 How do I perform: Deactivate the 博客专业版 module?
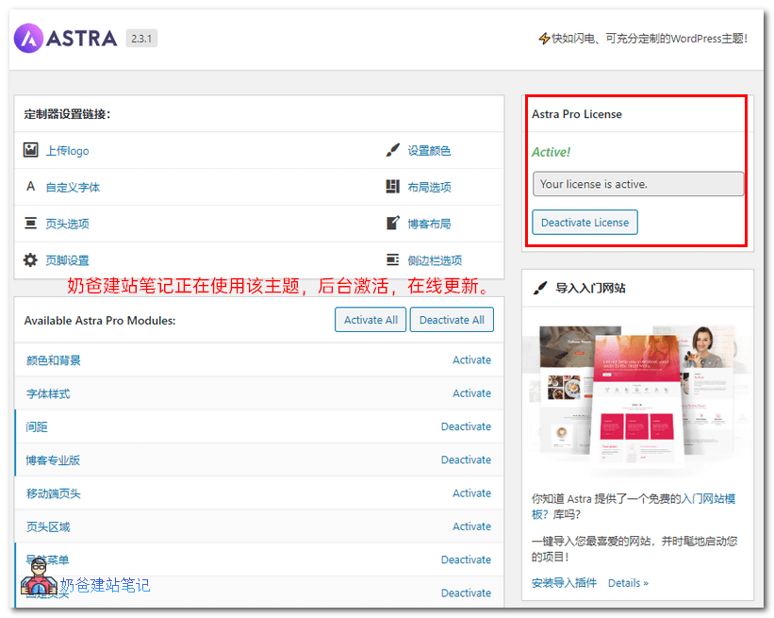(x=466, y=459)
